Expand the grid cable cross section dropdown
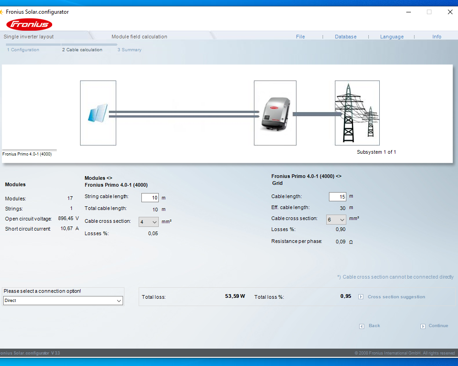This screenshot has width=458, height=366. (x=336, y=220)
